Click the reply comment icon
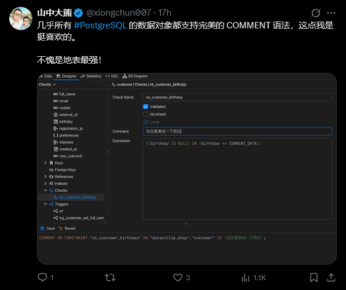Screen dimensions: 346x290 pos(42,277)
